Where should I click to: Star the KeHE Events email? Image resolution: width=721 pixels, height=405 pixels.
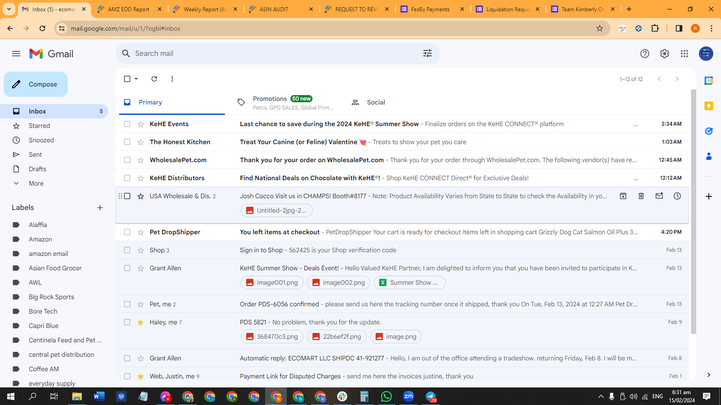tap(141, 124)
